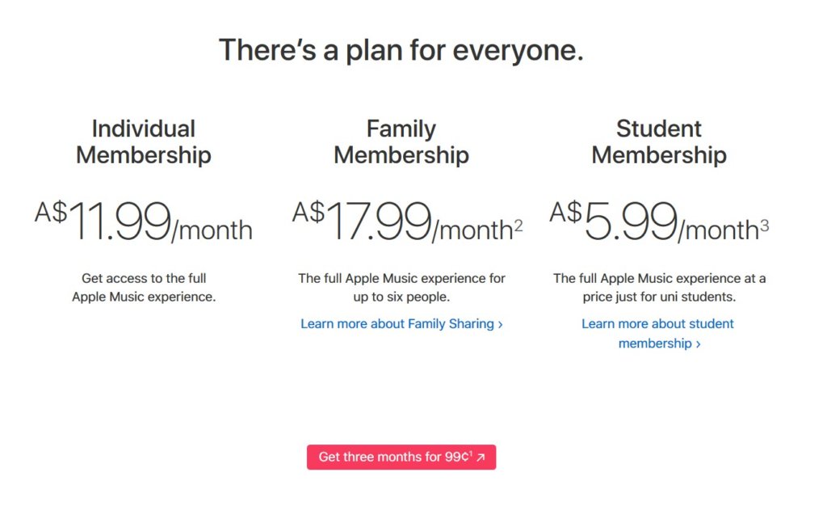Image resolution: width=827 pixels, height=506 pixels.
Task: Click chevron after student membership link
Action: 698,344
